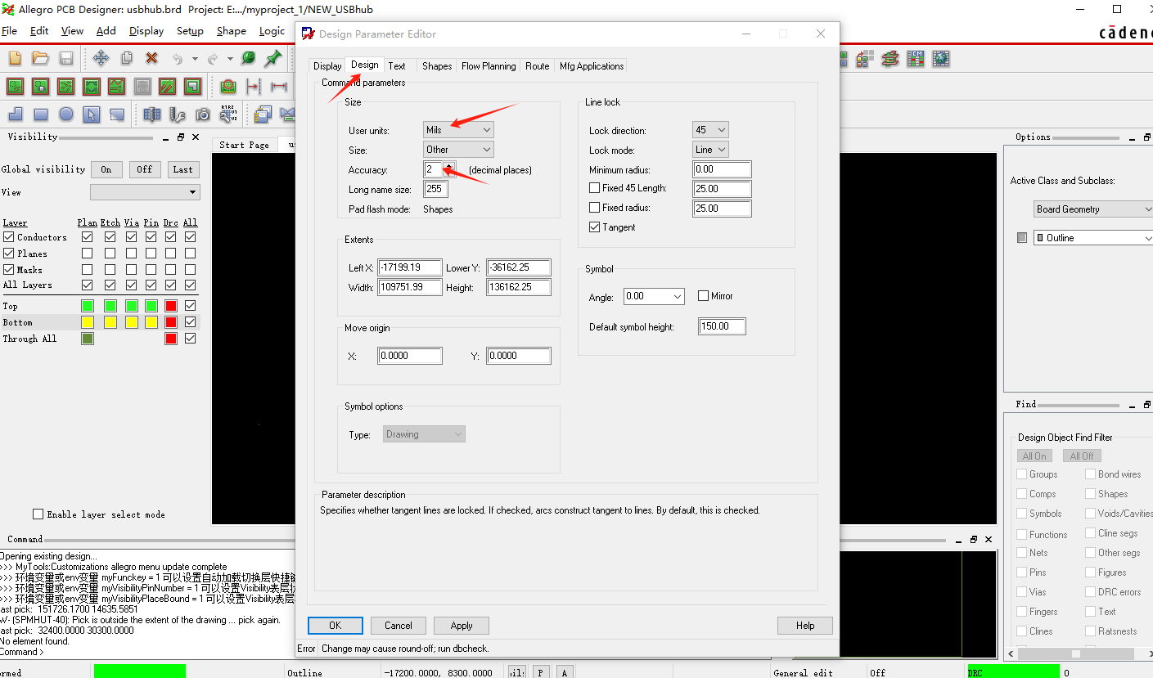Click the All On find filter button
This screenshot has width=1153, height=678.
[x=1034, y=456]
